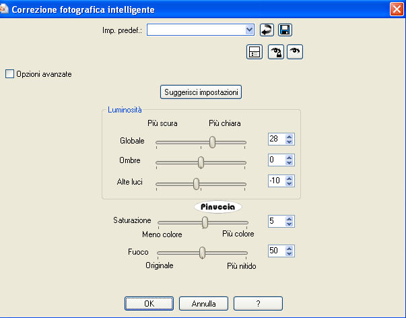Viewport: 406px width, 318px height.
Task: Decrease the Fuoco value with down arrow
Action: pos(290,254)
